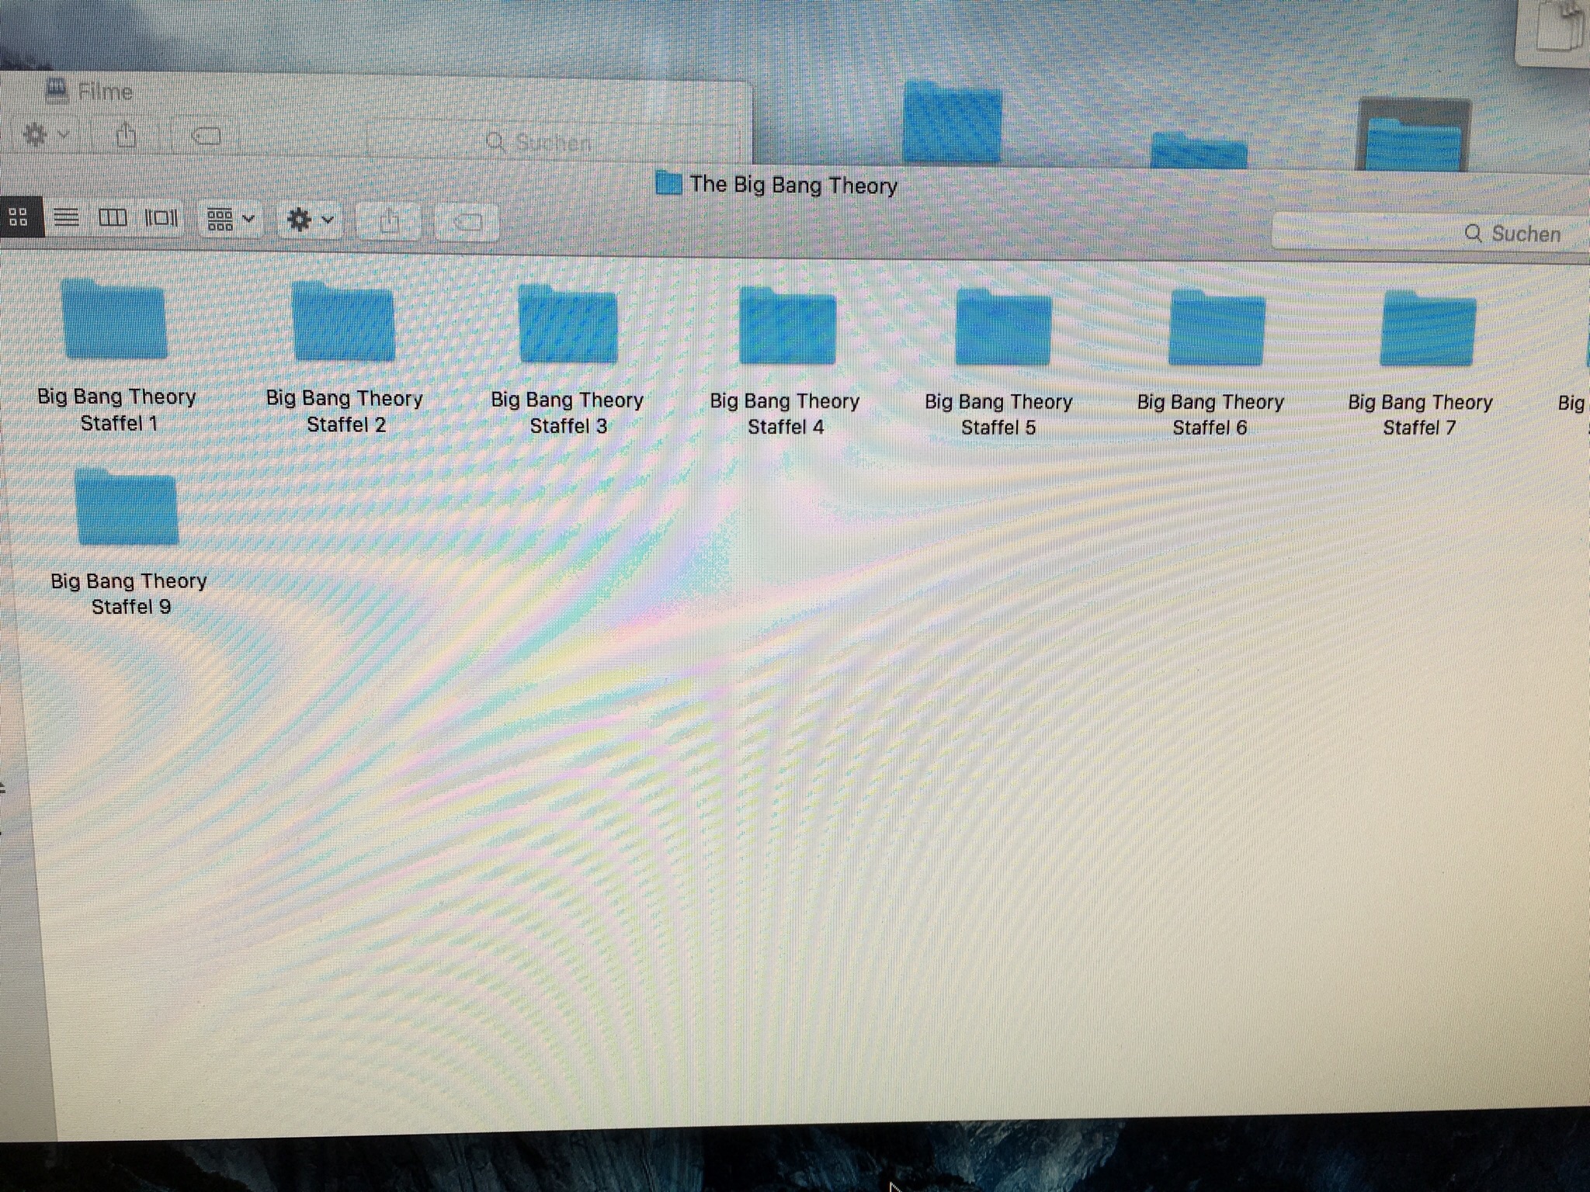This screenshot has height=1192, width=1590.
Task: Click the Edit Tags button in Big Bang Theory window
Action: click(467, 223)
